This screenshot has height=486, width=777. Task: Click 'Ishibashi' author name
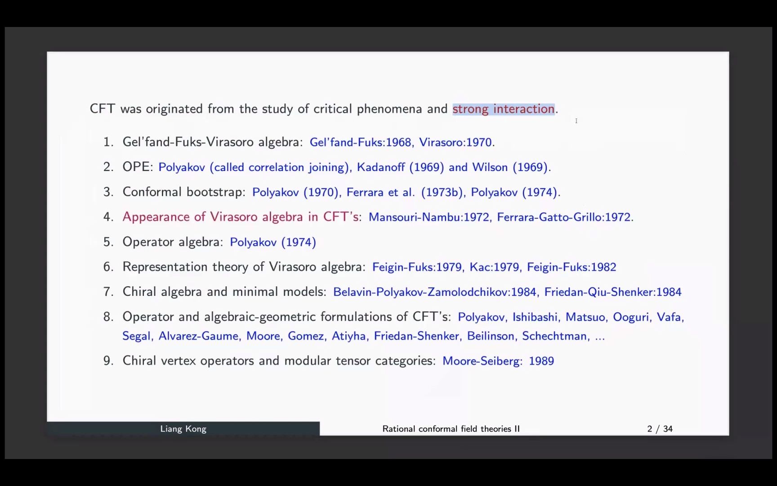535,317
